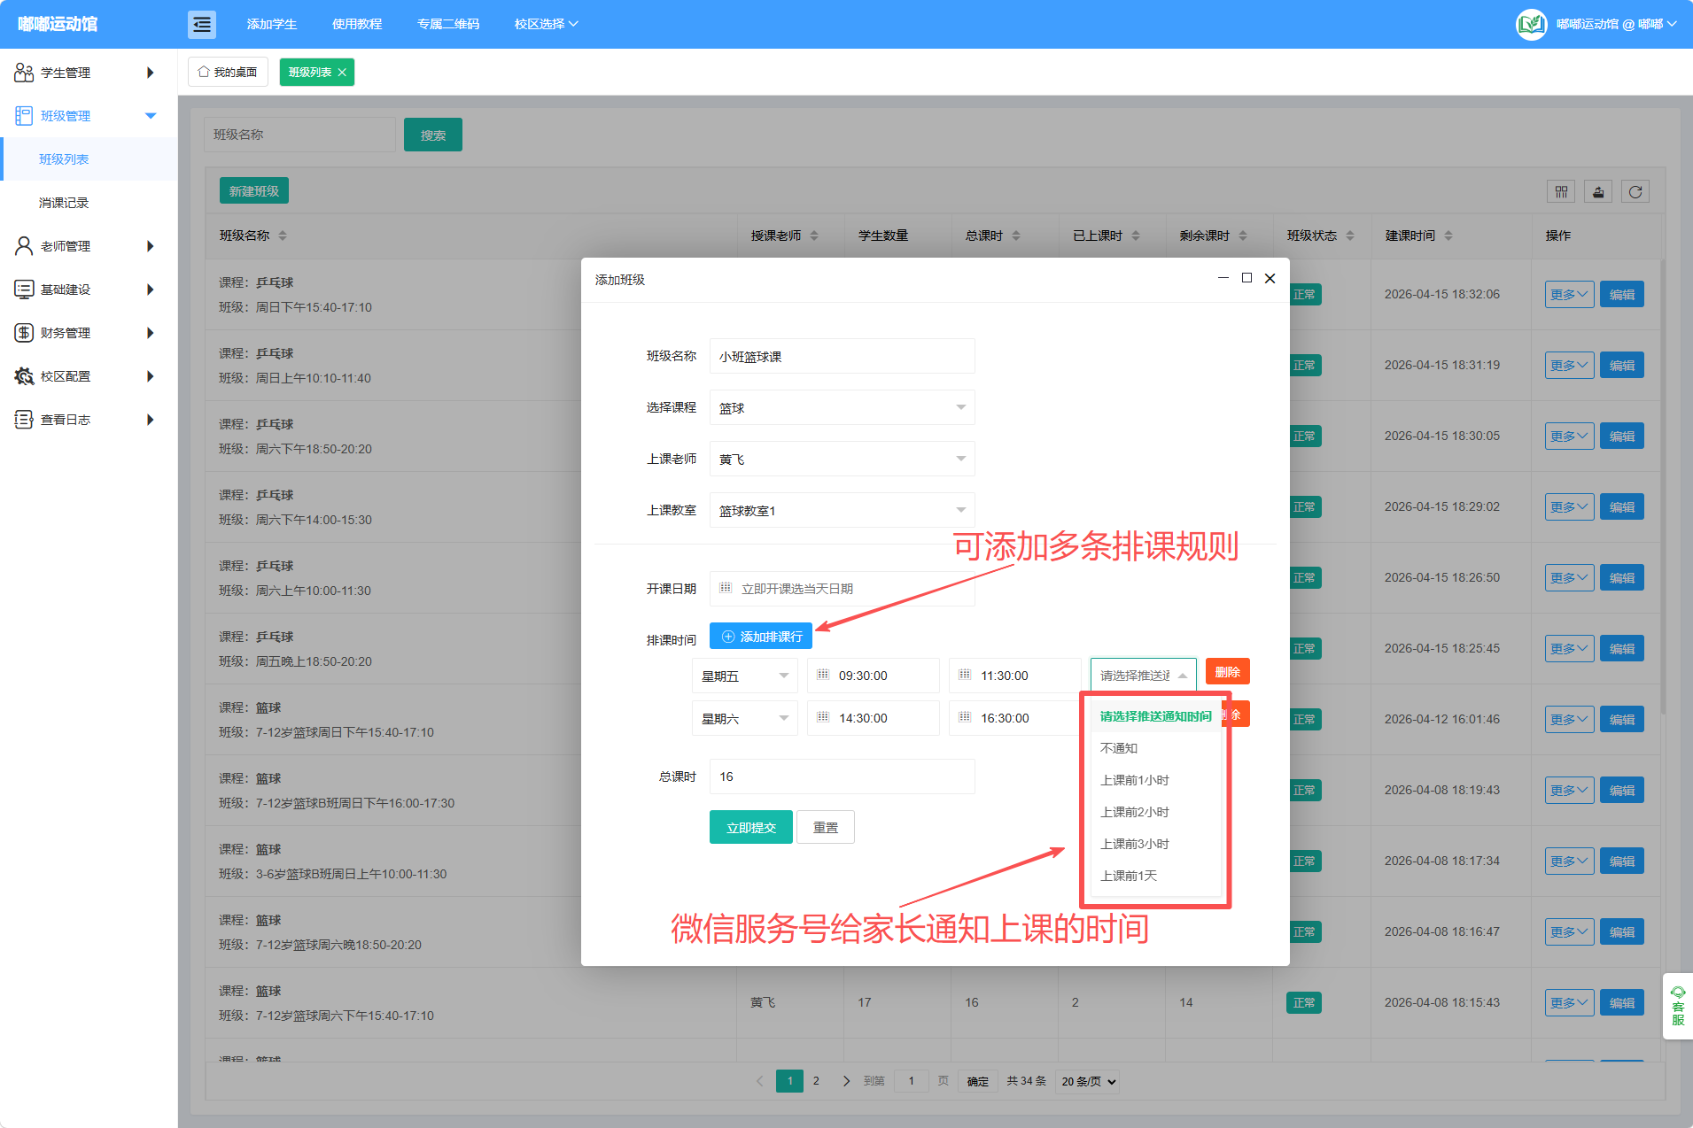Open the 星期六 weekday dropdown
Viewport: 1693px width, 1128px height.
coord(745,718)
